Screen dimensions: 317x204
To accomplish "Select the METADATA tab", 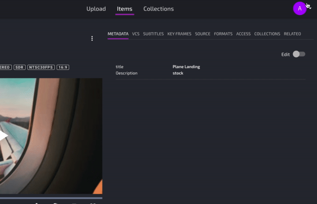I will 118,34.
